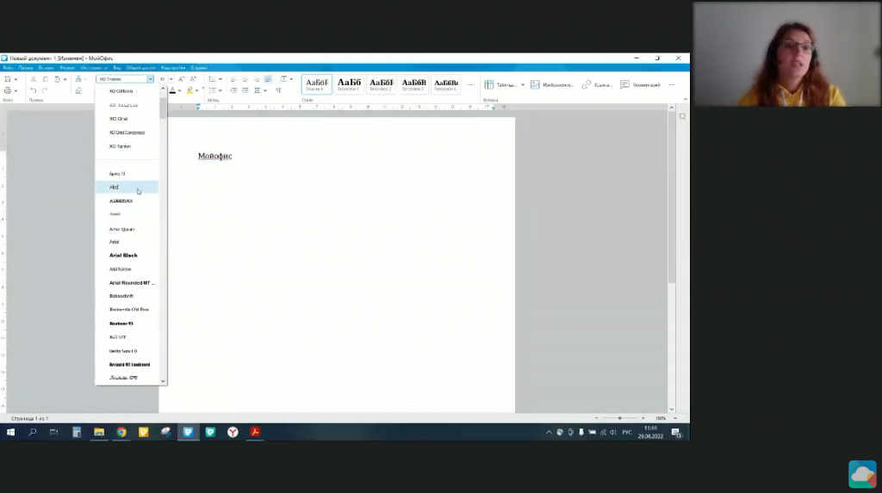The height and width of the screenshot is (493, 882).
Task: Open the third menu in the menu bar
Action: 47,68
